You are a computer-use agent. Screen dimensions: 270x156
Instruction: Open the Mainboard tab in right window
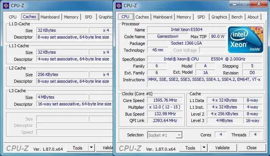tap(163, 17)
